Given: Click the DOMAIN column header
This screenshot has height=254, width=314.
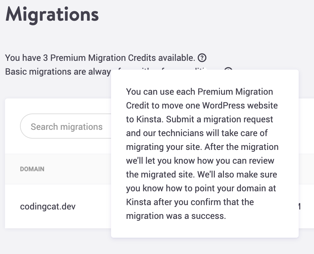Looking at the screenshot, I should [32, 169].
